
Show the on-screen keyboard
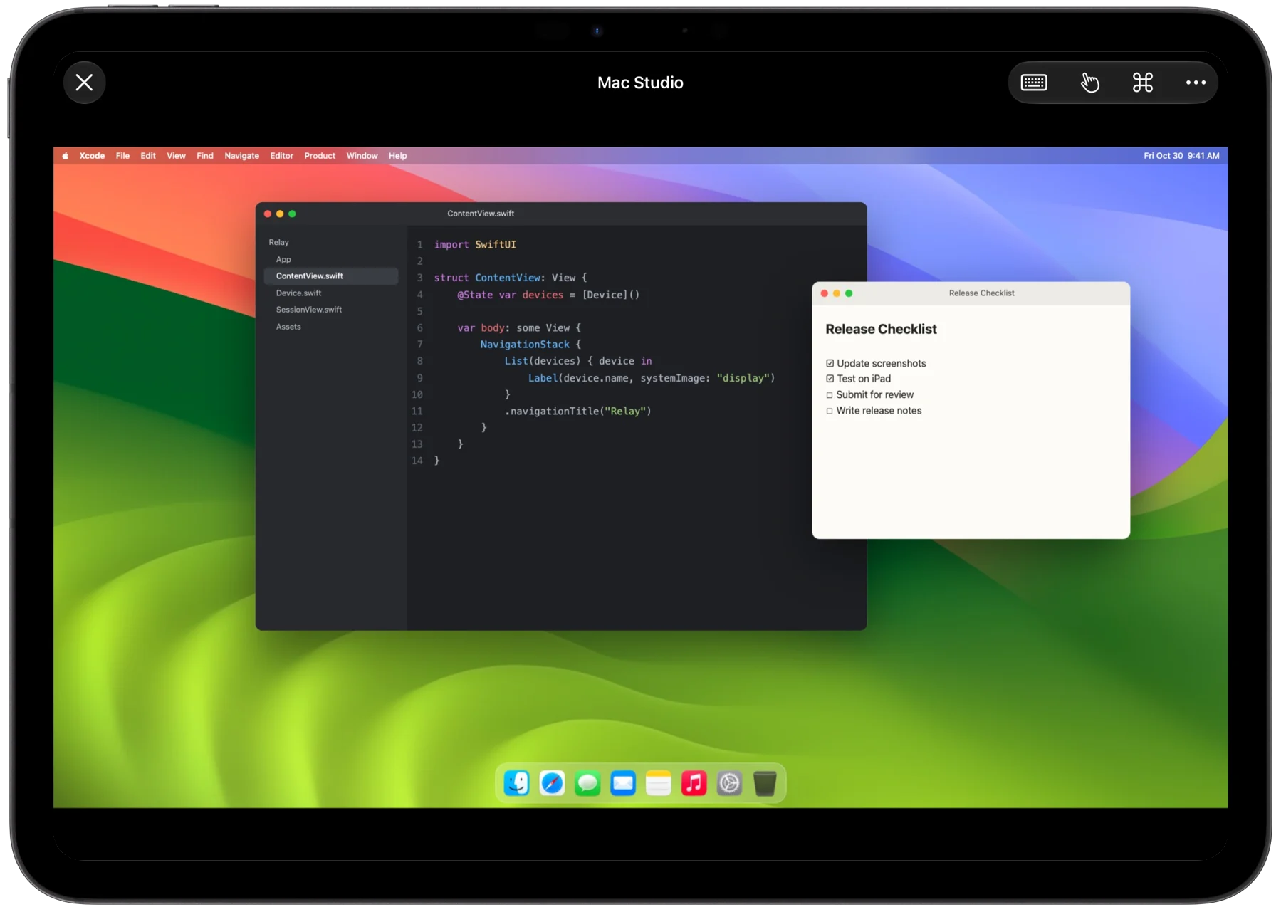[x=1033, y=83]
